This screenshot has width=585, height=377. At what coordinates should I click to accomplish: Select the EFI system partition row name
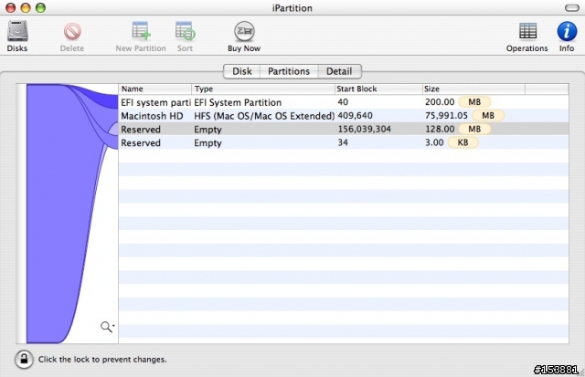click(x=155, y=102)
